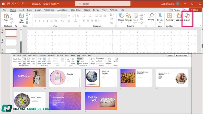
Task: Cut selection with the scissors icon
Action: point(12,15)
